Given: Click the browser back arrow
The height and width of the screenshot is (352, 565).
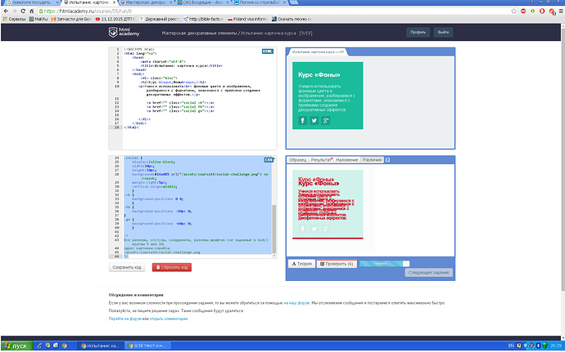Looking at the screenshot, I should tap(6, 11).
